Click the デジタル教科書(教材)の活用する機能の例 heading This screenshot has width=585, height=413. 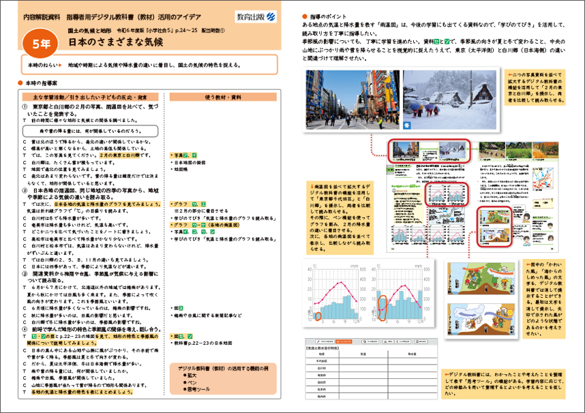click(x=223, y=368)
